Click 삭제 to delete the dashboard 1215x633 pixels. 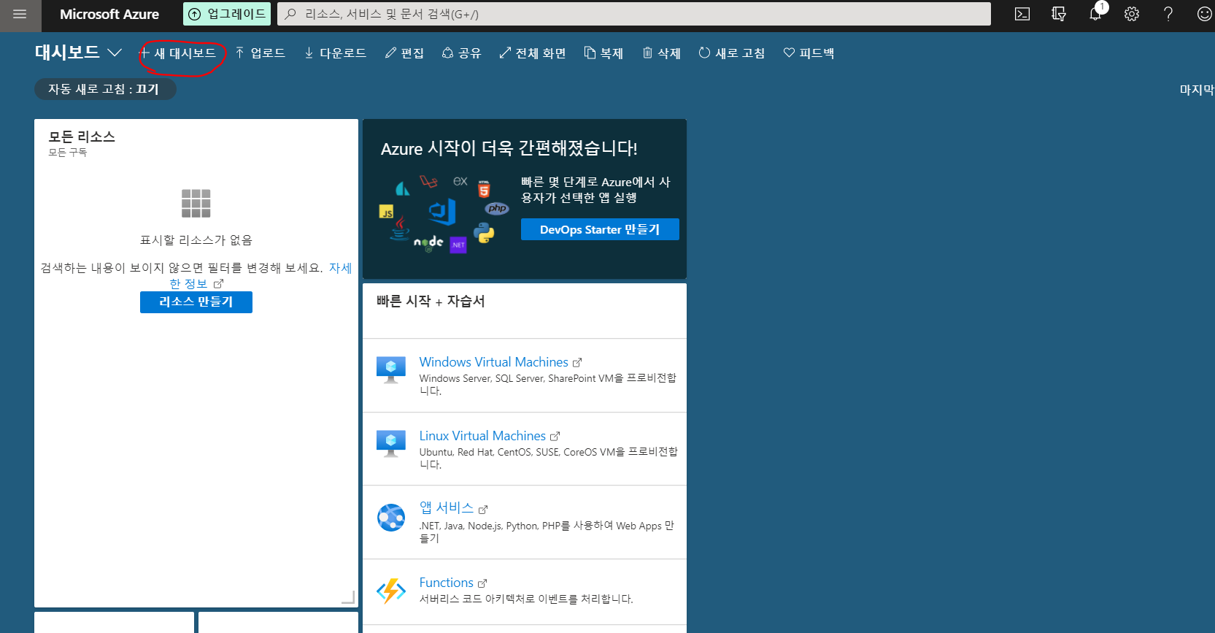tap(662, 53)
